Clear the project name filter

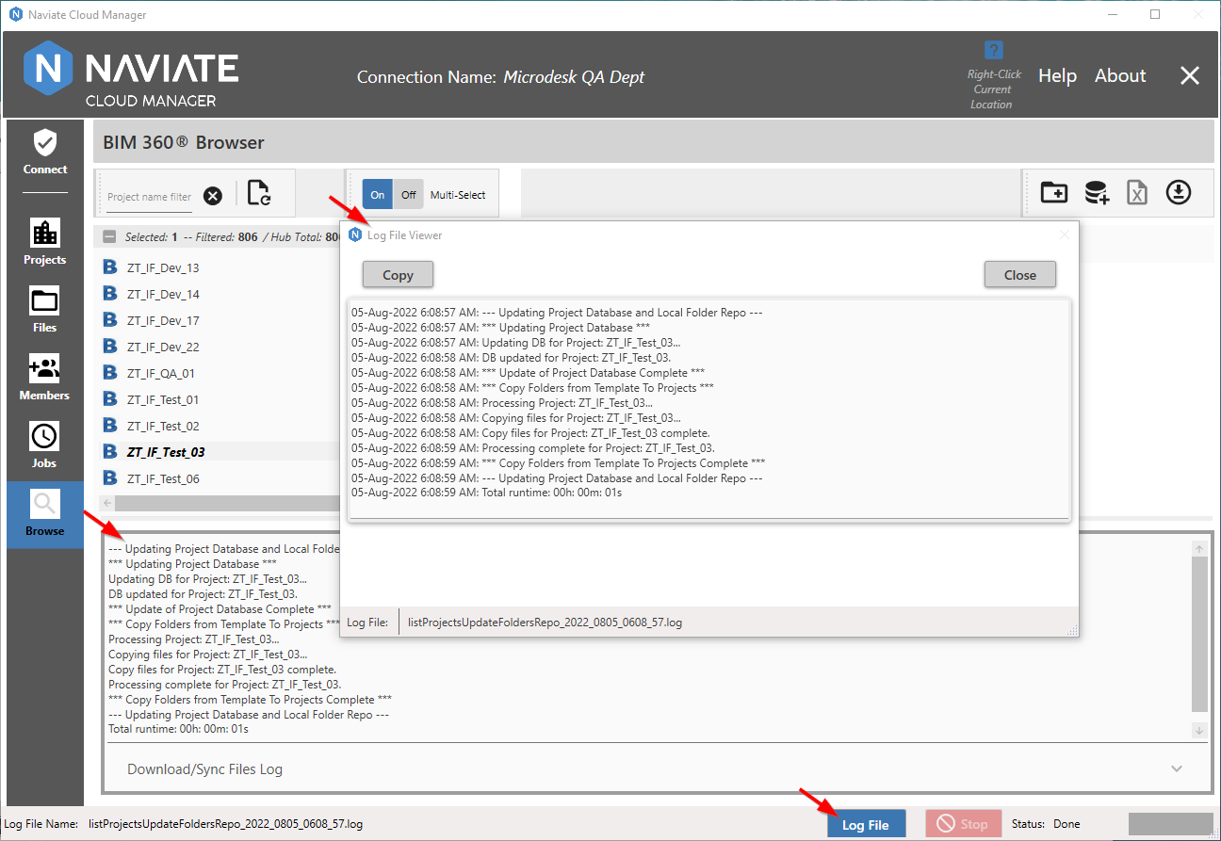pyautogui.click(x=213, y=196)
